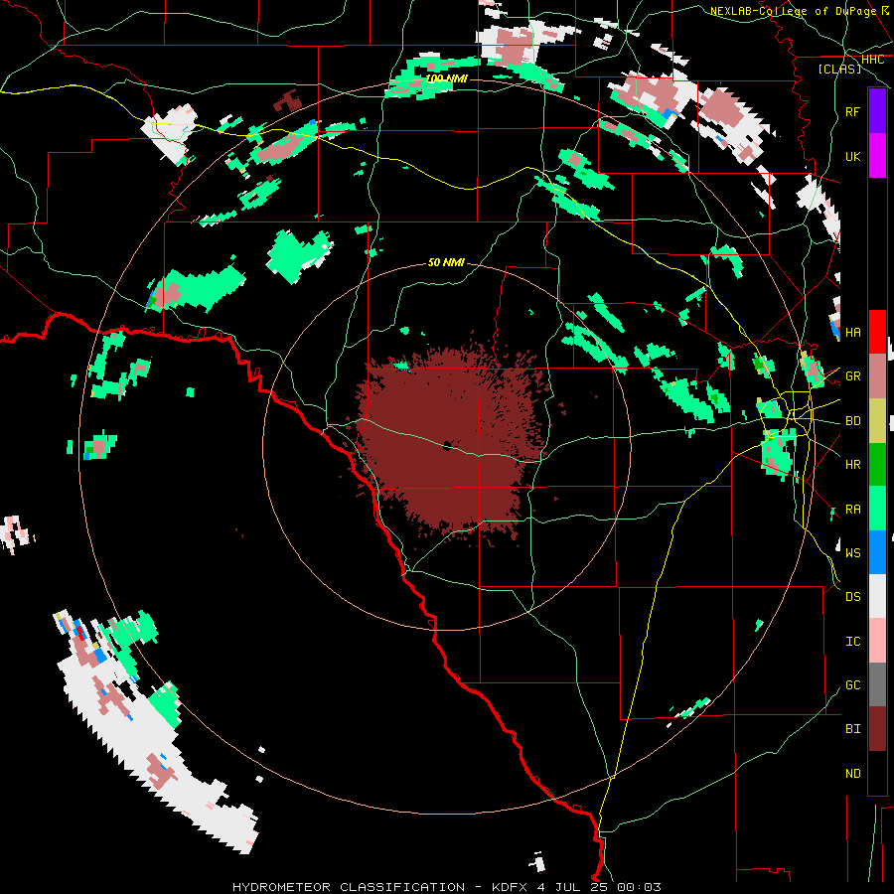Click the RF legend label
Viewport: 894px width, 894px height.
pos(853,111)
